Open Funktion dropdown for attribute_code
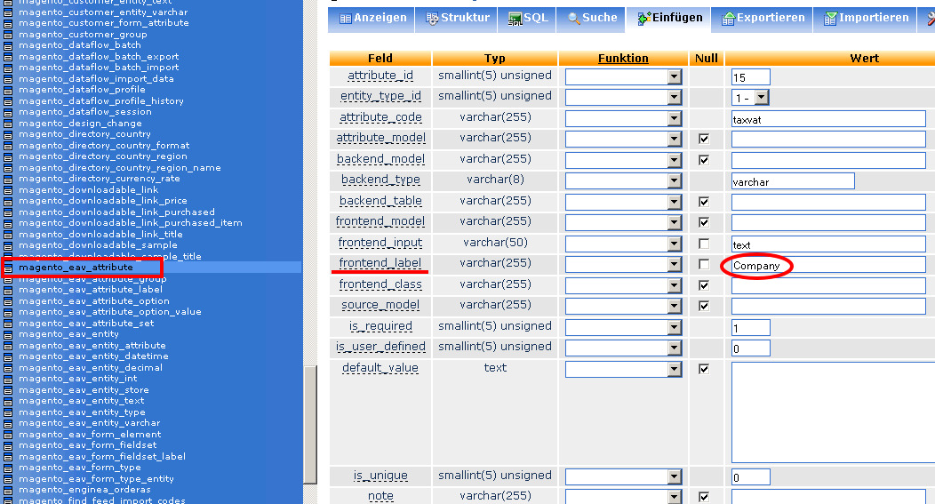This screenshot has width=935, height=504. (x=623, y=119)
